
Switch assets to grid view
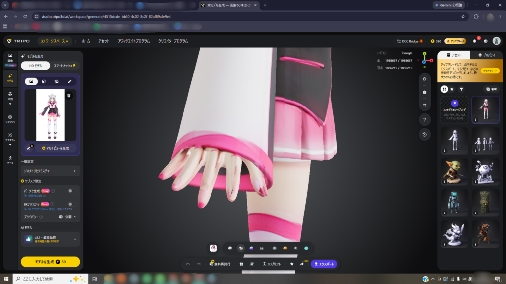444,89
